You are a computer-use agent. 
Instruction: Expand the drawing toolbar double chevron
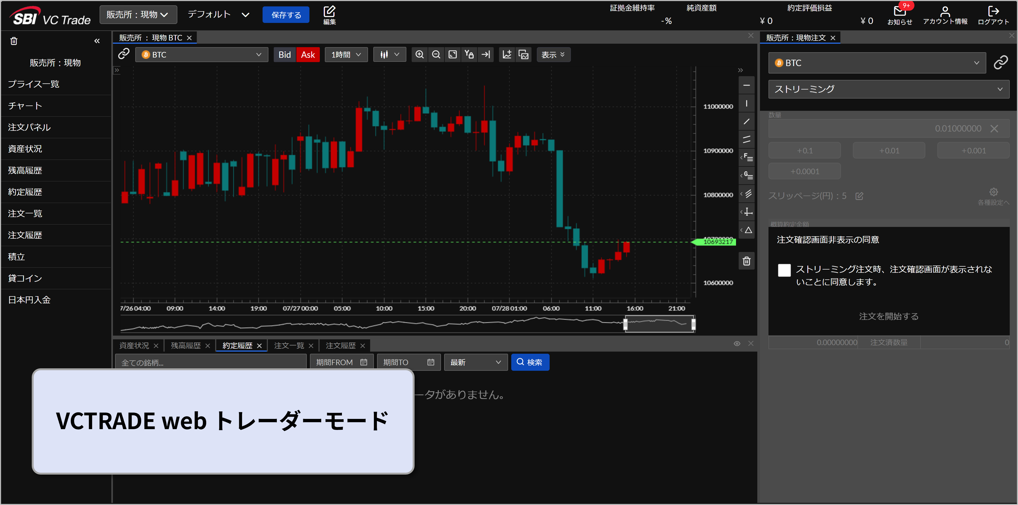click(x=740, y=70)
